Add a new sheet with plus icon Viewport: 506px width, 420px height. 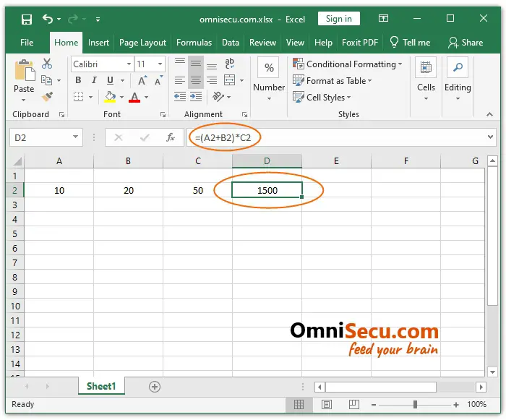pyautogui.click(x=155, y=387)
